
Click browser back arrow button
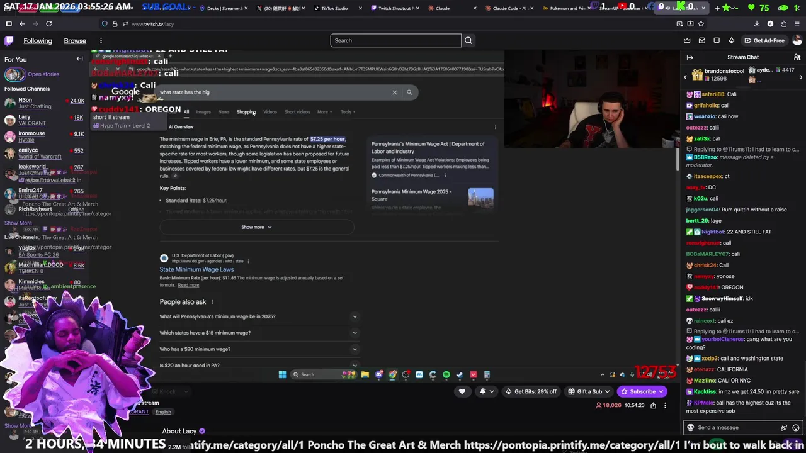coord(22,24)
